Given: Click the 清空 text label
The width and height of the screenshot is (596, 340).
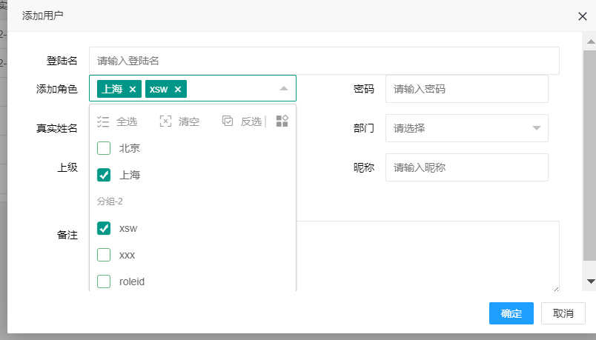Looking at the screenshot, I should tap(189, 121).
